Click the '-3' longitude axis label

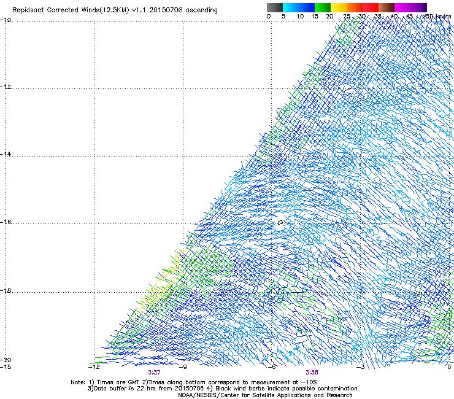(360, 367)
